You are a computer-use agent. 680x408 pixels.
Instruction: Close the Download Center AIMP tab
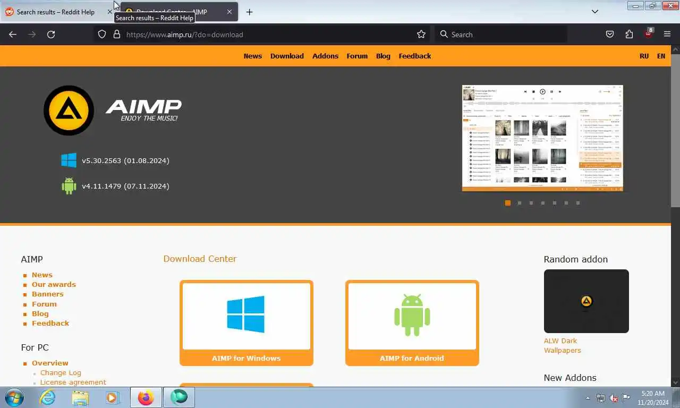click(229, 12)
